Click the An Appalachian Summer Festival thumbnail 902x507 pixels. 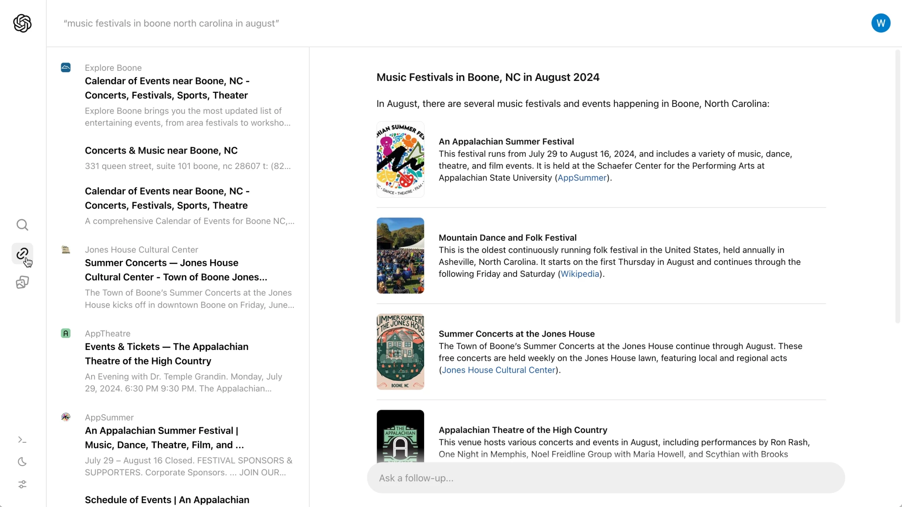[401, 159]
